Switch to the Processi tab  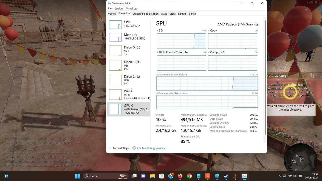[112, 14]
